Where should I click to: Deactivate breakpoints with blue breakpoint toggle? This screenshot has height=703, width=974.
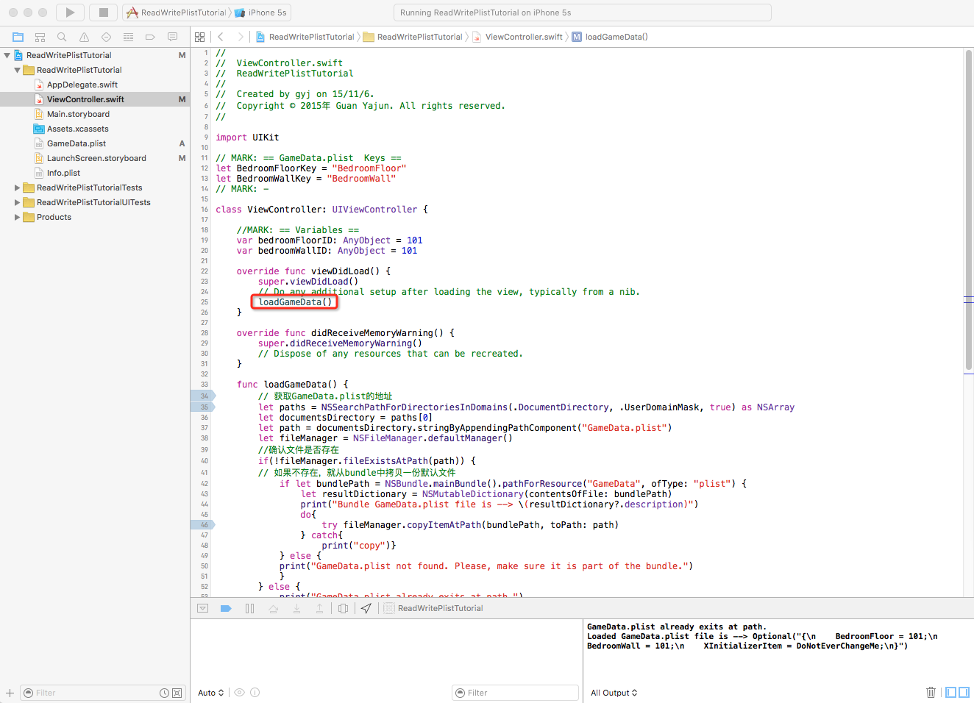(226, 608)
